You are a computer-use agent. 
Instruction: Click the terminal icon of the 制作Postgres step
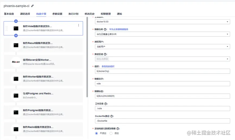coord(16,112)
